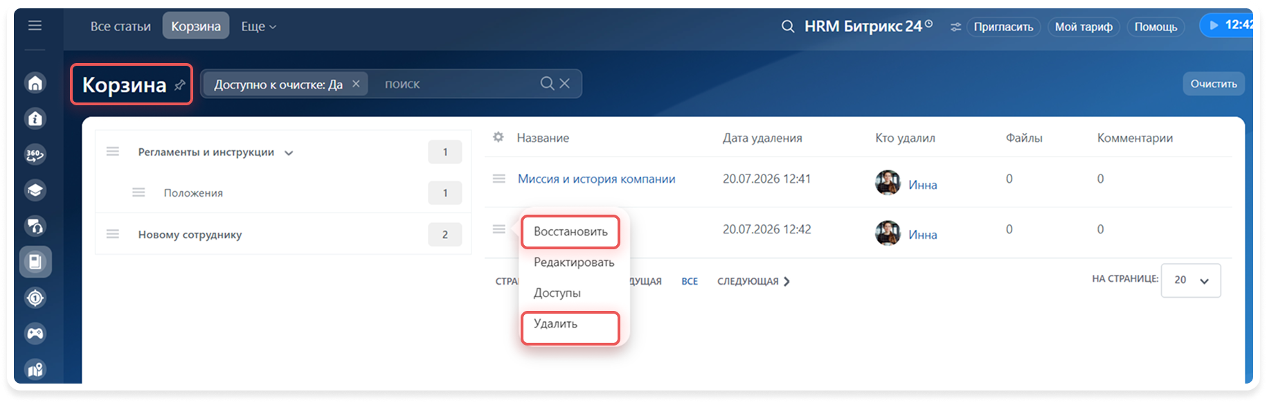Choose Удалить in context menu
This screenshot has height=403, width=1267.
[x=555, y=324]
